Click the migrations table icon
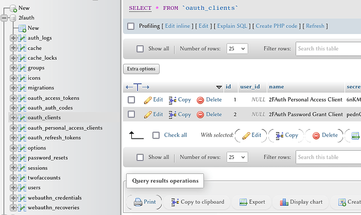The image size is (361, 215). coord(22,88)
